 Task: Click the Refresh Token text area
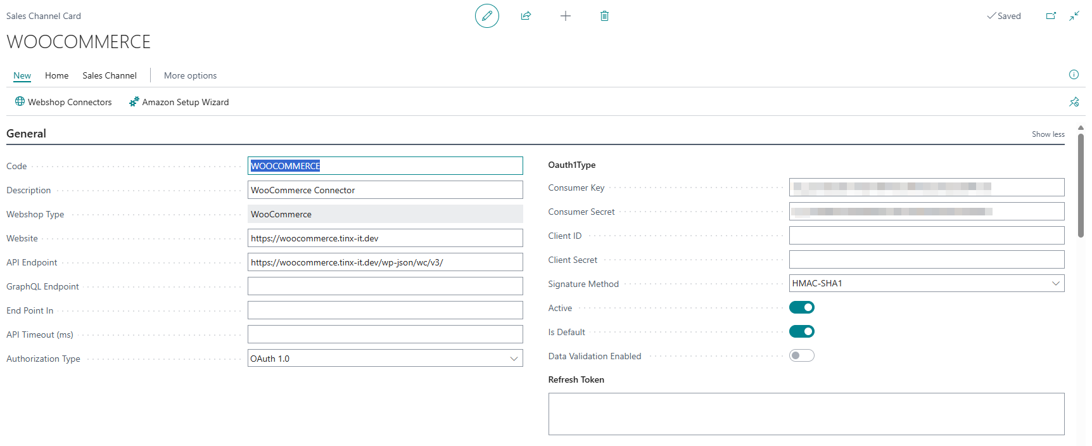[806, 414]
